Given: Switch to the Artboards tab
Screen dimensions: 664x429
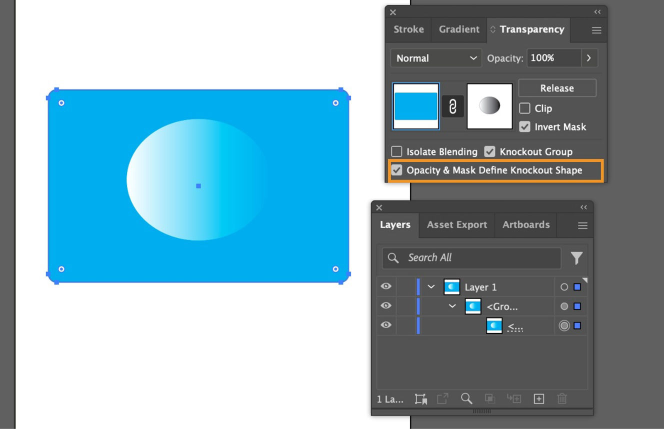Looking at the screenshot, I should [525, 225].
